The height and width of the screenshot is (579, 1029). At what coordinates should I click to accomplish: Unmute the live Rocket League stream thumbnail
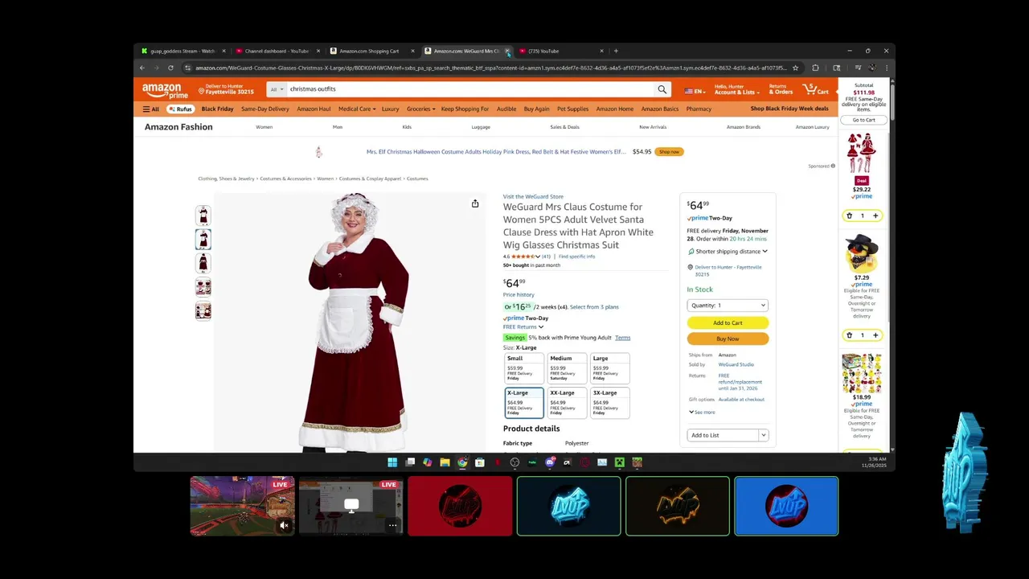[284, 526]
